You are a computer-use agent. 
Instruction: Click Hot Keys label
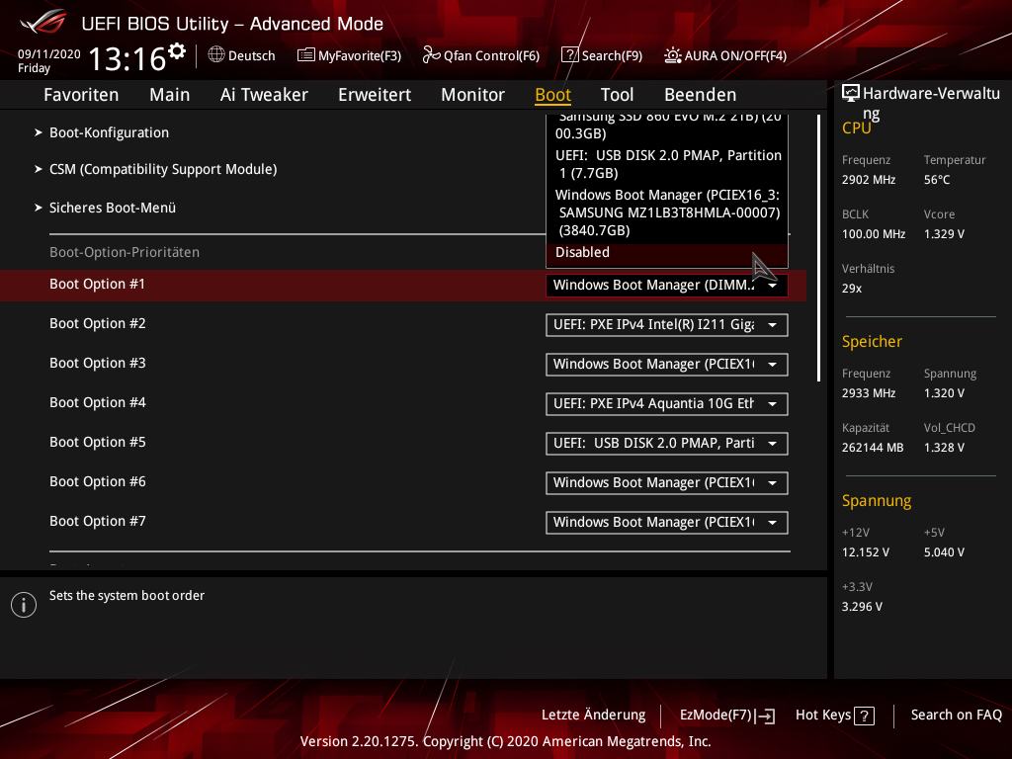coord(823,716)
